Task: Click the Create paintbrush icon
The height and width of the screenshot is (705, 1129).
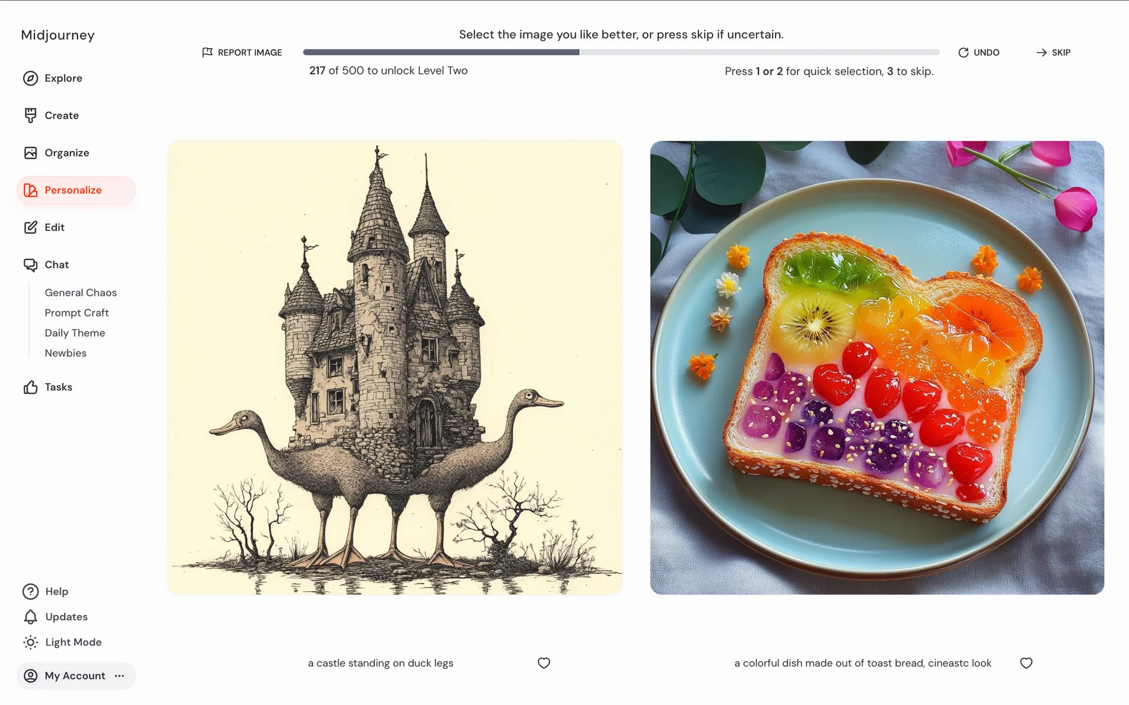Action: coord(31,116)
